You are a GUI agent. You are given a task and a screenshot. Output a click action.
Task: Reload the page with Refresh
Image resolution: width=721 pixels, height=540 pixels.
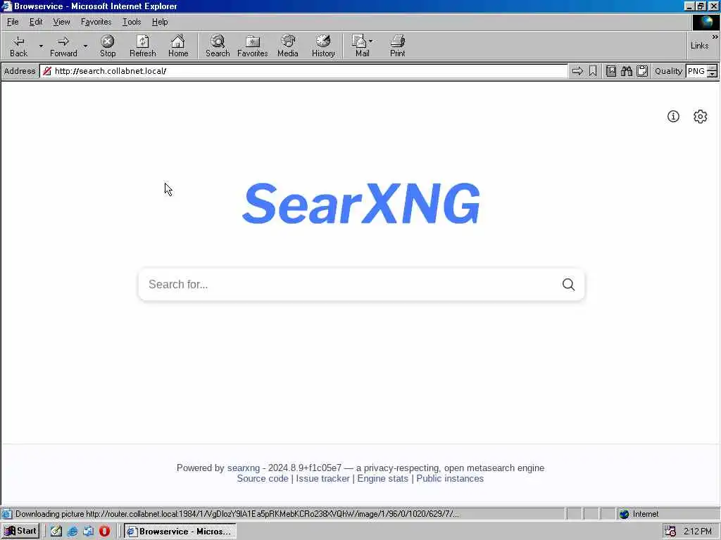[142, 46]
